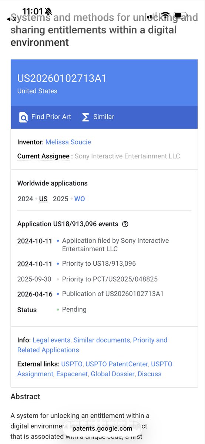Open Legal events link

[x=51, y=340]
